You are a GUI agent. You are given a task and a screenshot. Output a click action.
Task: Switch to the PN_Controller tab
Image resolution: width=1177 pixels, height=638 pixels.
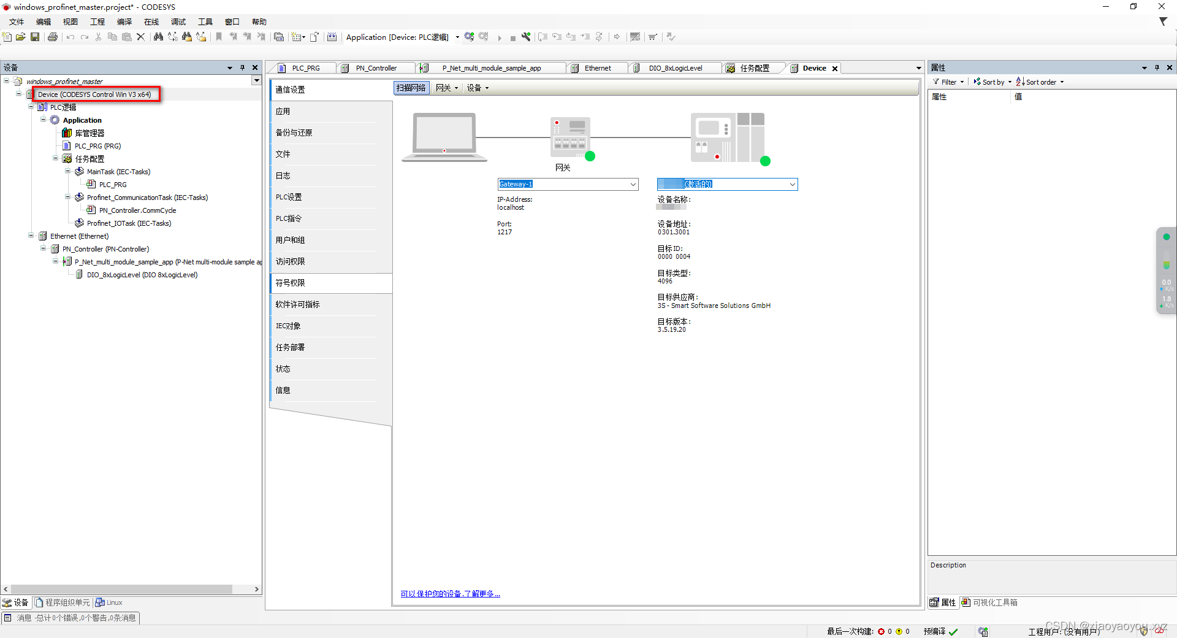pos(375,68)
